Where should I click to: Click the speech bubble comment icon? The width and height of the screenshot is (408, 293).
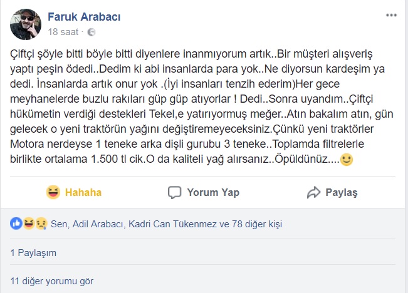click(175, 192)
